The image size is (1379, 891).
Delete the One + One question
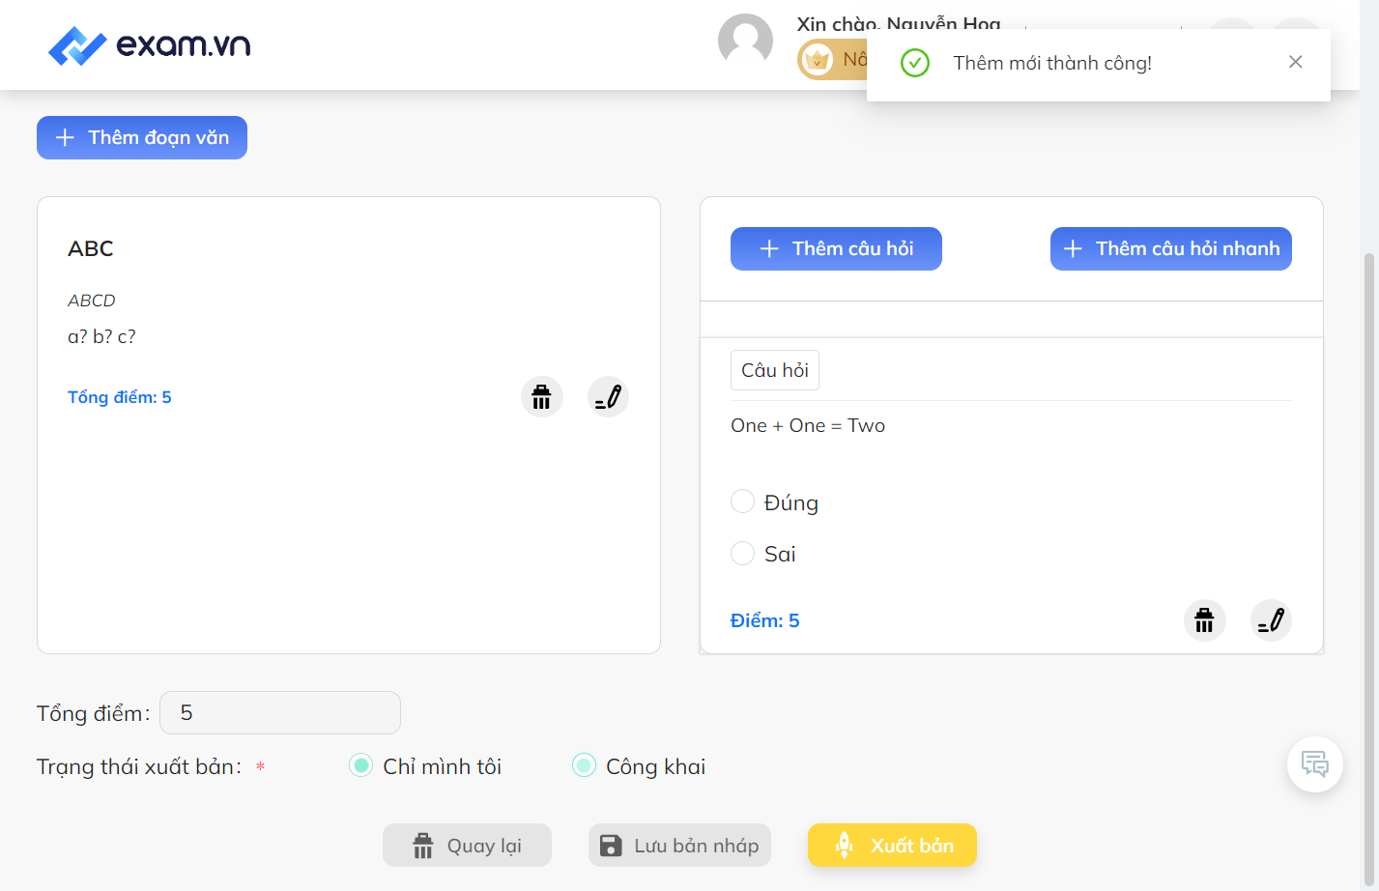point(1204,620)
